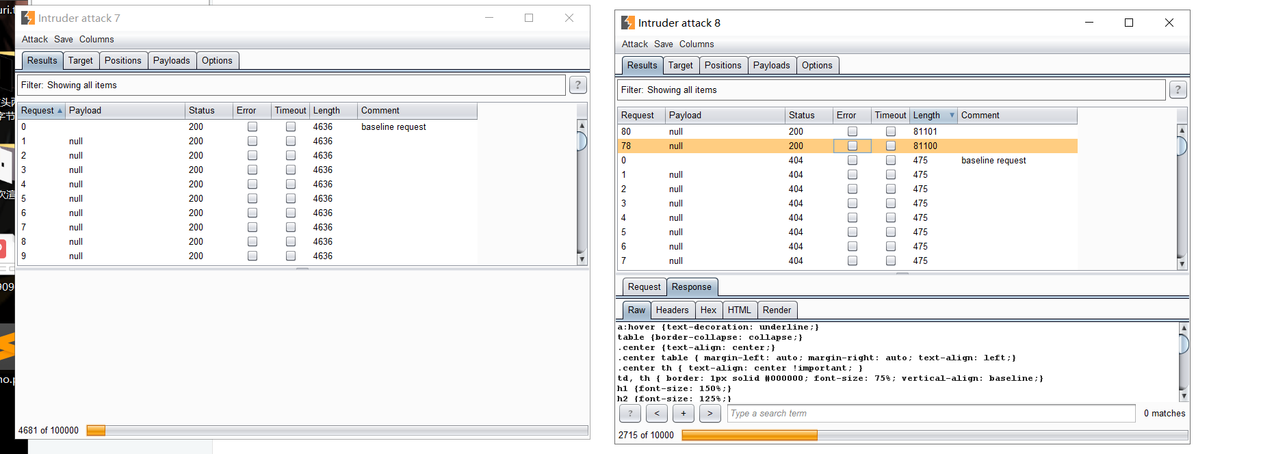
Task: Toggle the Timeout checkbox for baseline request in attack 7
Action: point(291,126)
